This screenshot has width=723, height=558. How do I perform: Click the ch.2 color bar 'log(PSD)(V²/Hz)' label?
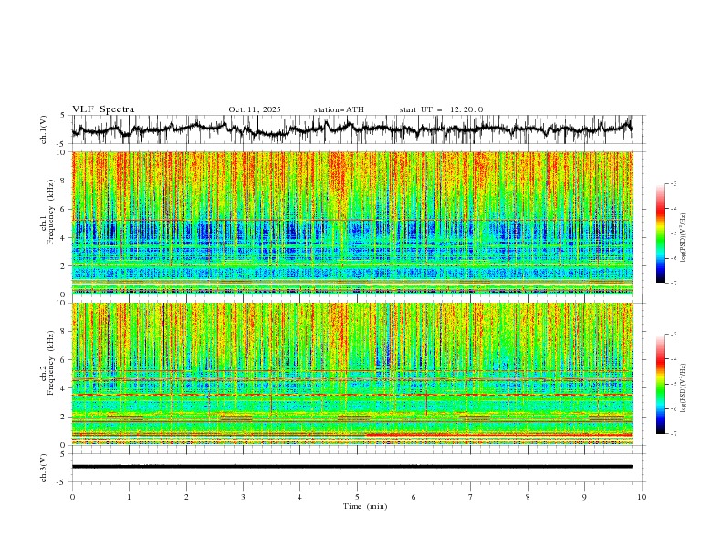685,387
